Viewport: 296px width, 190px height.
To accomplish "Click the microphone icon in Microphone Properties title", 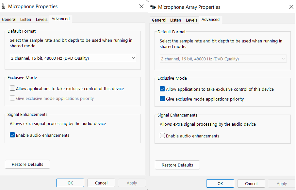I will (3, 7).
